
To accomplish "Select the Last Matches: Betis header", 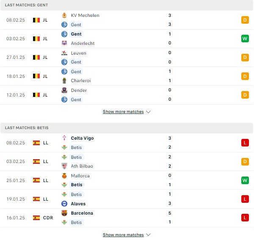I will click(x=127, y=128).
